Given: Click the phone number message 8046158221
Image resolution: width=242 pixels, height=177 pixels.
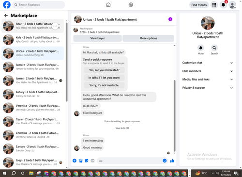Looking at the screenshot, I should [x=91, y=106].
